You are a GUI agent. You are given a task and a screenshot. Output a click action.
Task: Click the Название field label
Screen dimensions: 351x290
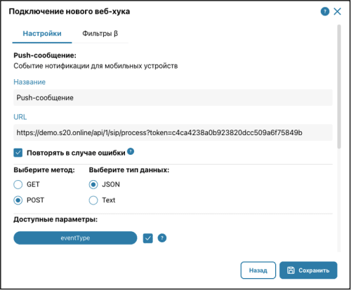pyautogui.click(x=29, y=82)
